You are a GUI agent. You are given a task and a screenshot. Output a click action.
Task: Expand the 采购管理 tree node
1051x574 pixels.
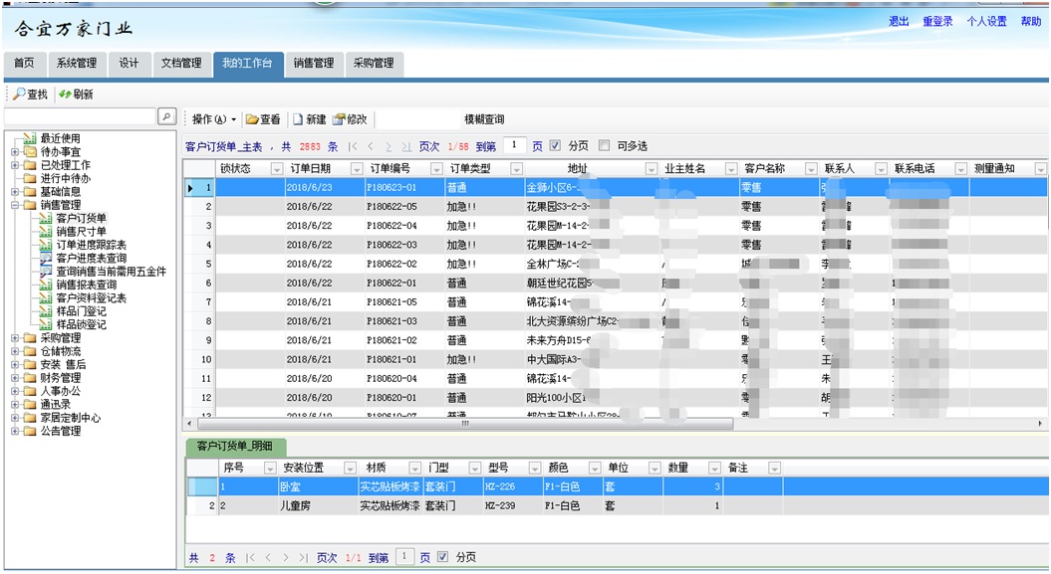point(15,338)
